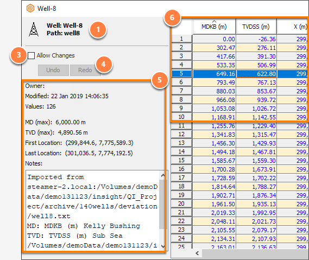The width and height of the screenshot is (309, 260).
Task: Click the X (m) column header
Action: coord(293,27)
